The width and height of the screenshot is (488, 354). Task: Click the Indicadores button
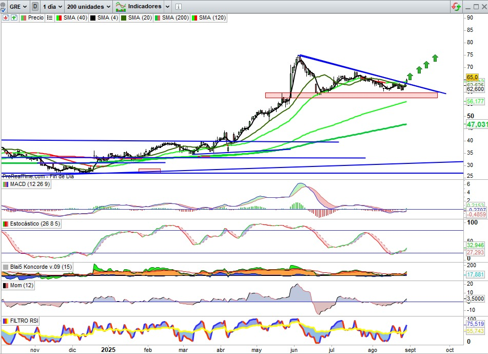pyautogui.click(x=139, y=6)
